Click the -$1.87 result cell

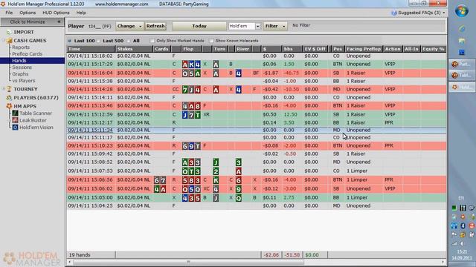pos(271,73)
